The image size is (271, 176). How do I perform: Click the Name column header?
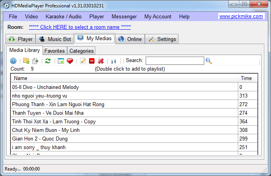pos(124,78)
